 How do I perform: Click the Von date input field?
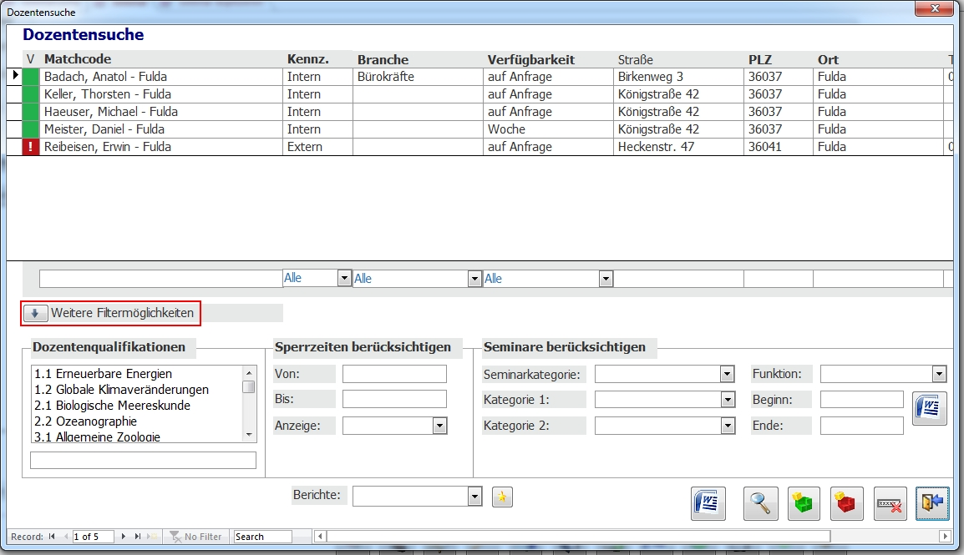(x=394, y=374)
